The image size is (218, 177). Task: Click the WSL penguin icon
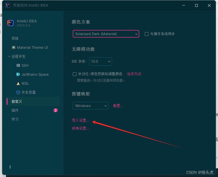[x=18, y=84]
